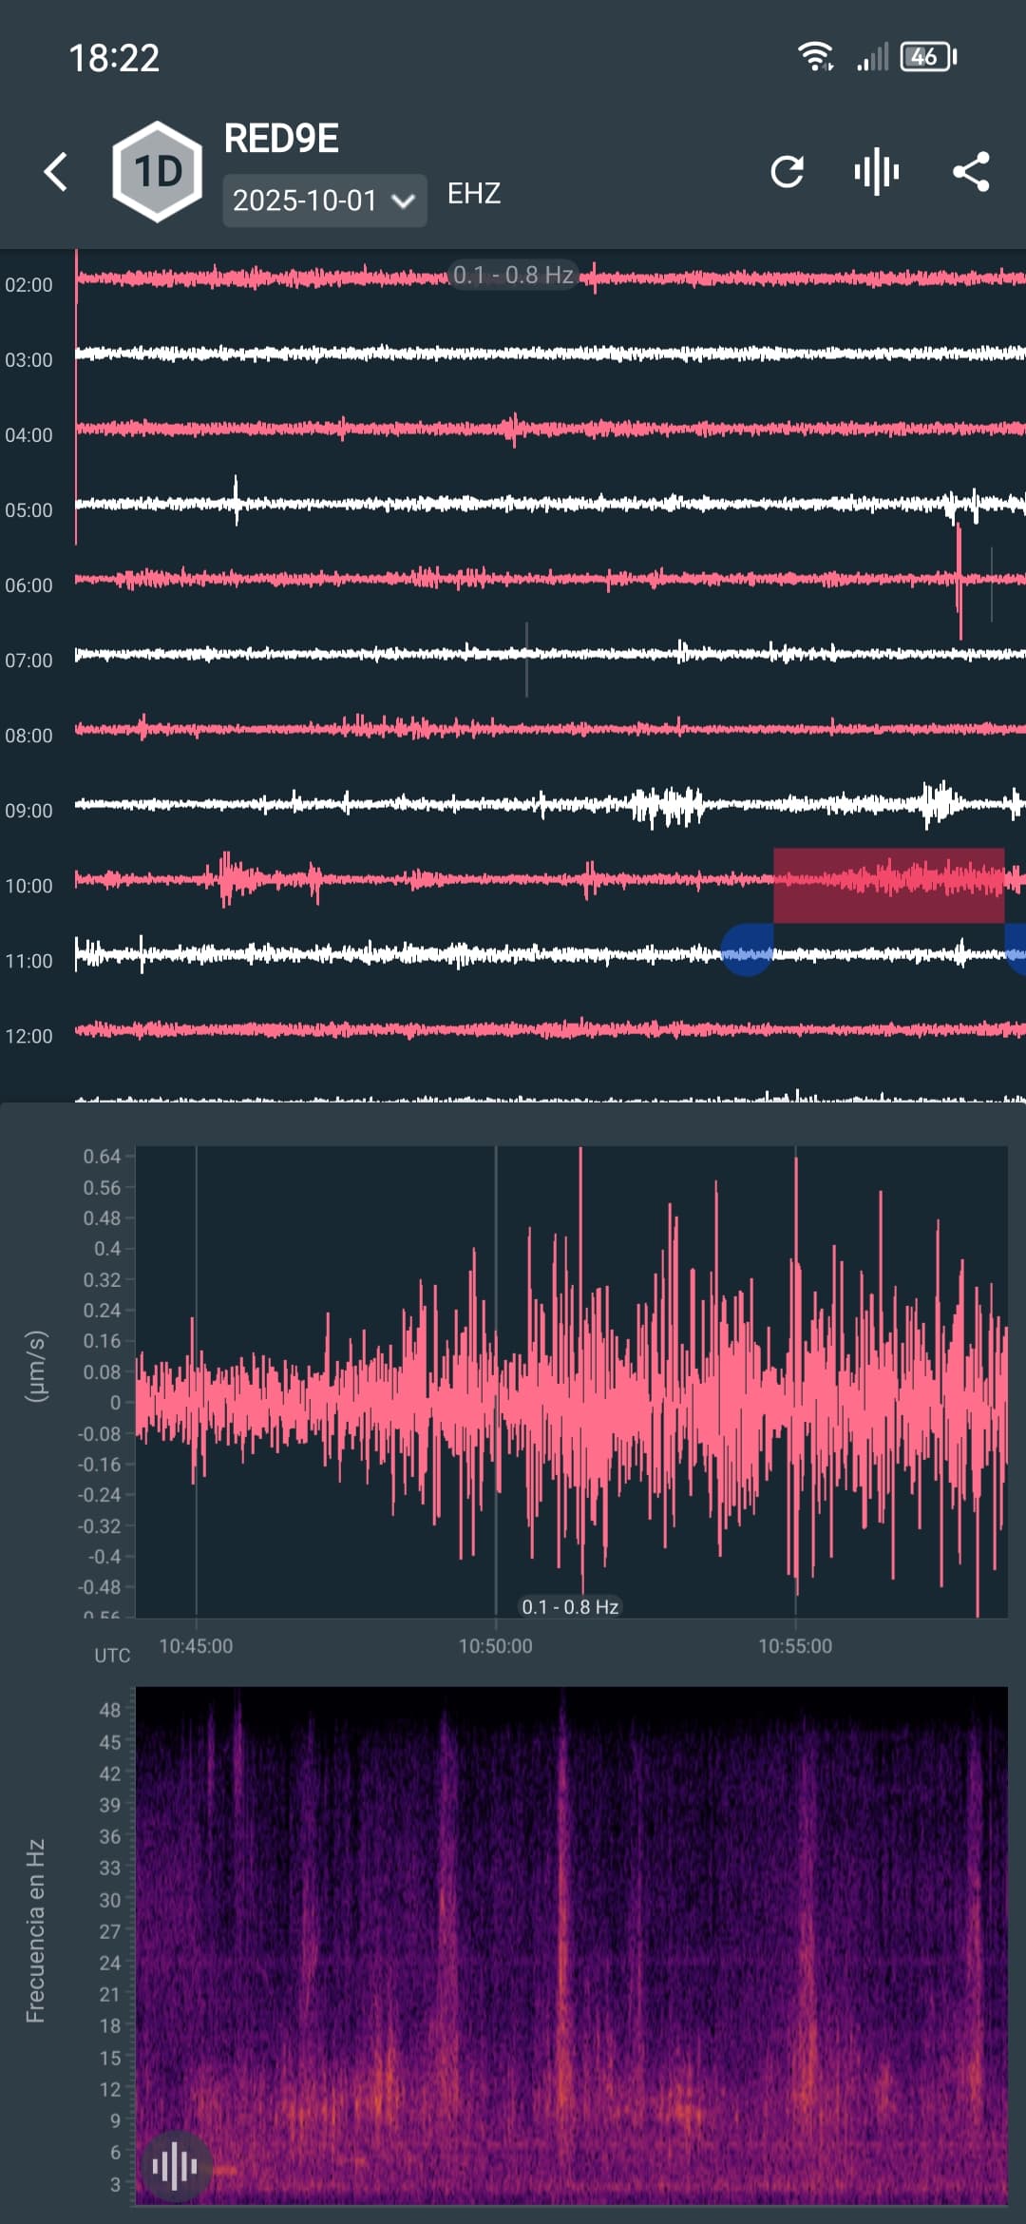Image resolution: width=1026 pixels, height=2224 pixels.
Task: Tap the Wi-Fi status icon
Action: click(815, 57)
